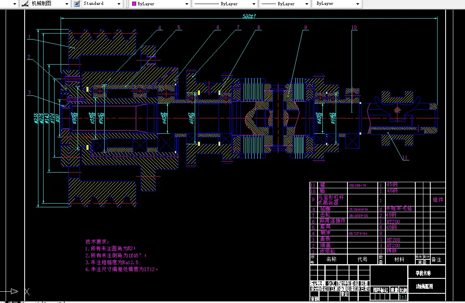The height and width of the screenshot is (303, 465).
Task: Select balloon callout number 4 above drawing
Action: coord(160,28)
